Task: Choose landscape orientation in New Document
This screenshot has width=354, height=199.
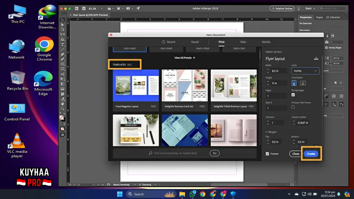Action: point(303,83)
